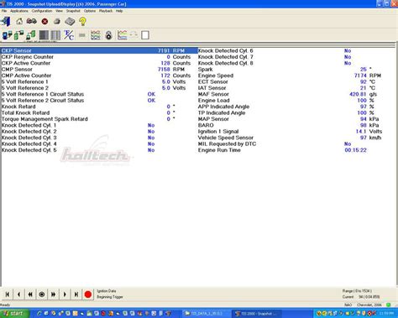Select the CMP Active Counter row

(99, 76)
